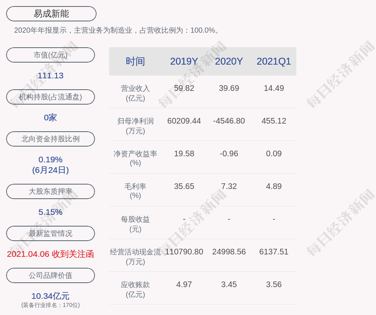This screenshot has width=376, height=315.
Task: Select the 市值(亿元) label button
Action: 51,55
